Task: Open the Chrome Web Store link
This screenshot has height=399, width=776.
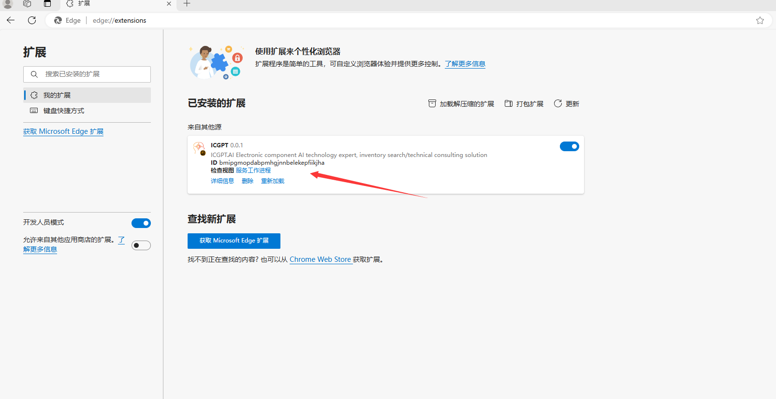Action: [x=321, y=259]
